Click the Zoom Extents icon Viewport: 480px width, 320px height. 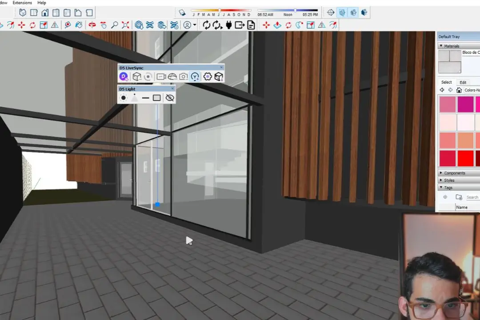(x=125, y=25)
